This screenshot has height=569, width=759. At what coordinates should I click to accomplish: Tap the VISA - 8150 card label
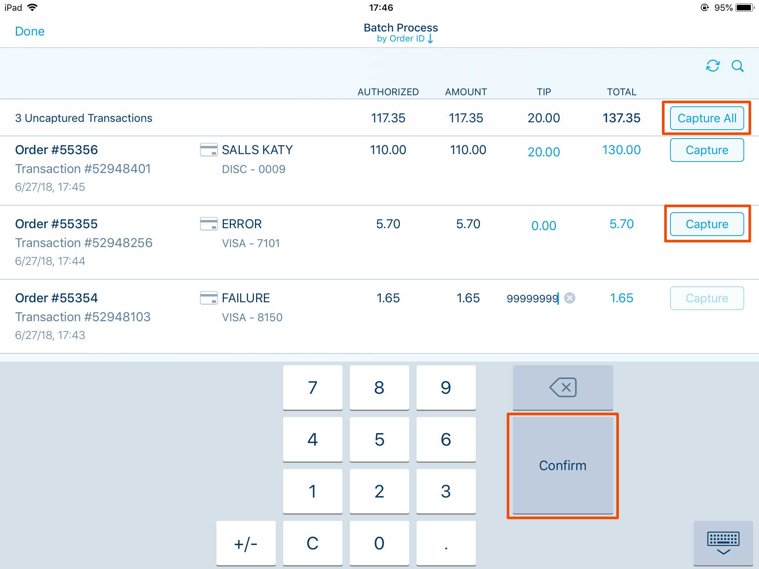tap(252, 317)
